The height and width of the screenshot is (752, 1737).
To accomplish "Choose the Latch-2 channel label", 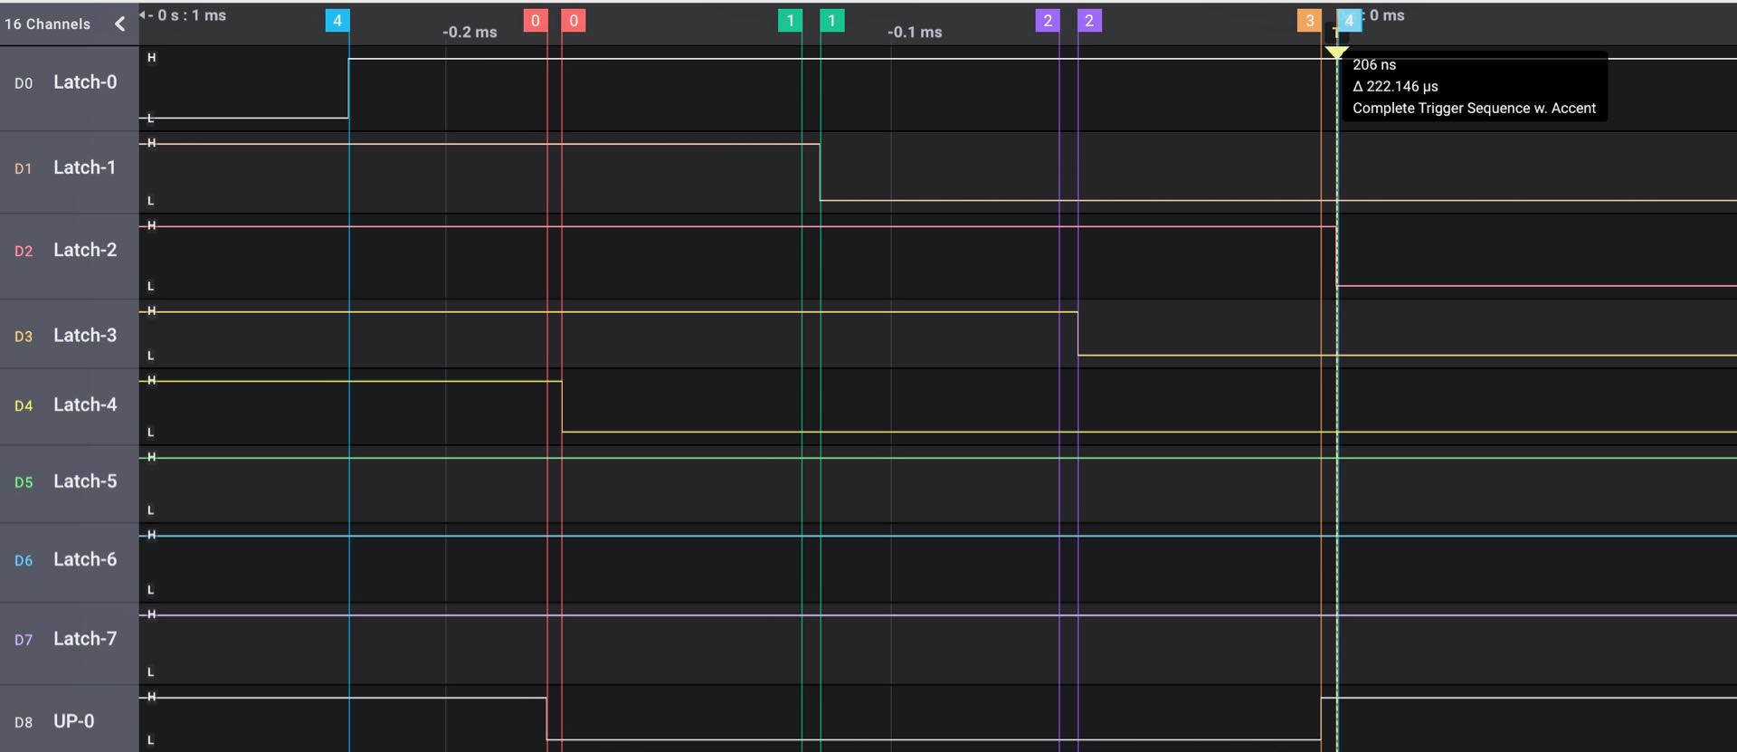I will click(x=84, y=250).
